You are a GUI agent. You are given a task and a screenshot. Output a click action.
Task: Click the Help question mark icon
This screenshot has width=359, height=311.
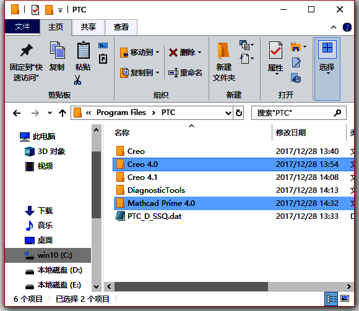[347, 27]
